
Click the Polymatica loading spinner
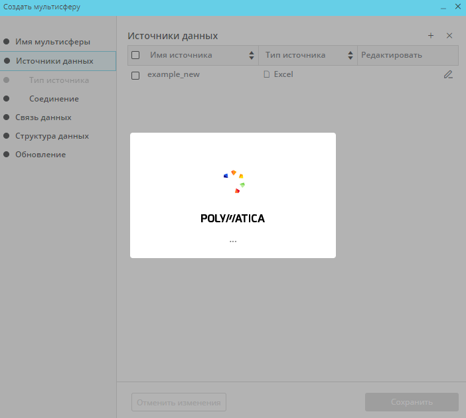pos(234,182)
